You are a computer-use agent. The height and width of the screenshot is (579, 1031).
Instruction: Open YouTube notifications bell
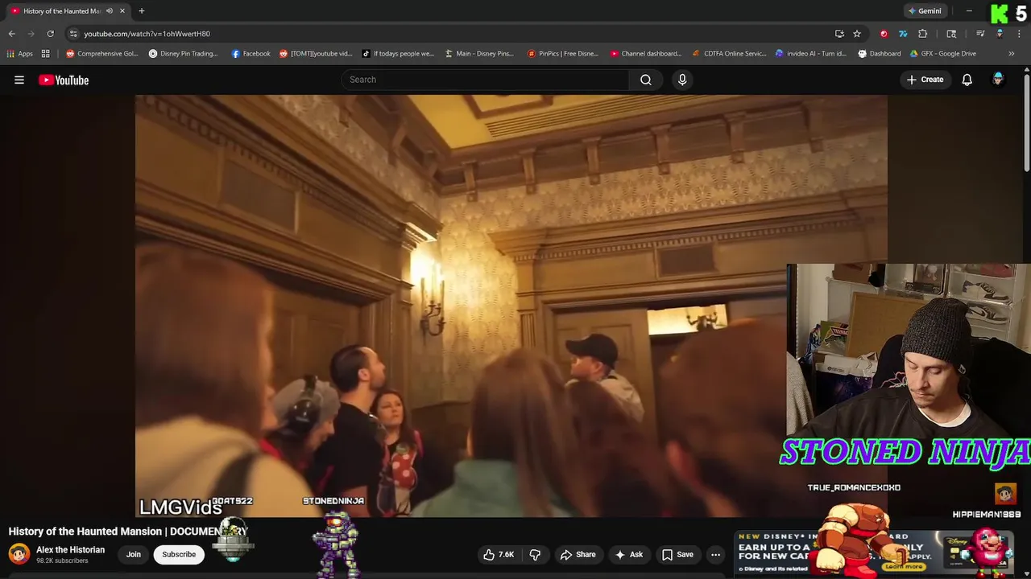[x=967, y=80]
